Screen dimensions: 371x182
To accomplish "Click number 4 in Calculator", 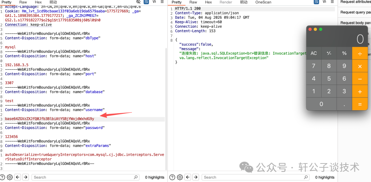I will [x=314, y=79].
